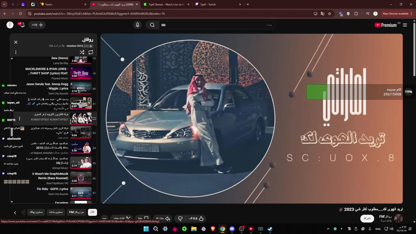This screenshot has width=416, height=234.
Task: Switch to 7qe0 Stream Kick tab
Action: [x=166, y=5]
